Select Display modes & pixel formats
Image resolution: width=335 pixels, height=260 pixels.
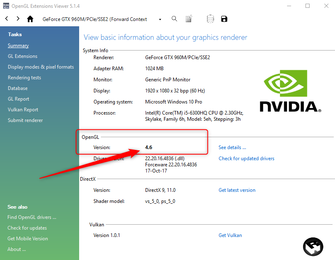click(41, 67)
